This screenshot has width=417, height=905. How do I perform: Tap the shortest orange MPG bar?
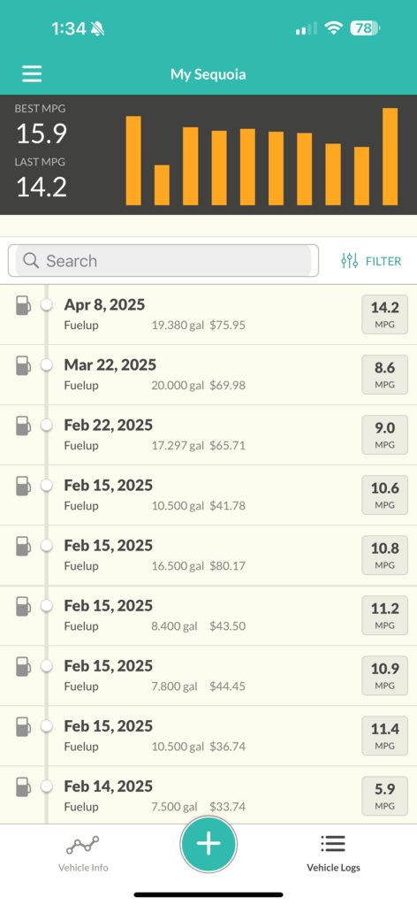(x=162, y=185)
